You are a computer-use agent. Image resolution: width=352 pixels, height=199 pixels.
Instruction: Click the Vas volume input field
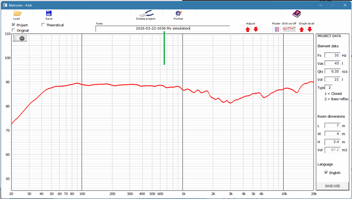(332, 64)
